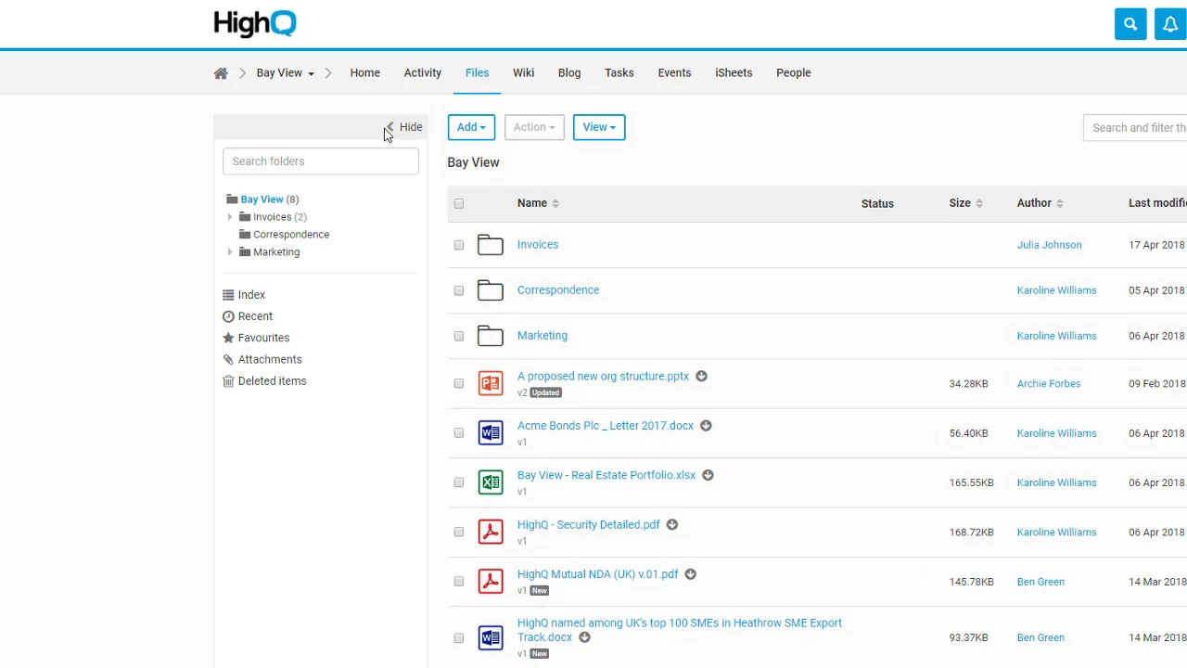Sort by the Size column header
Screen dimensions: 1187x668
pyautogui.click(x=965, y=203)
